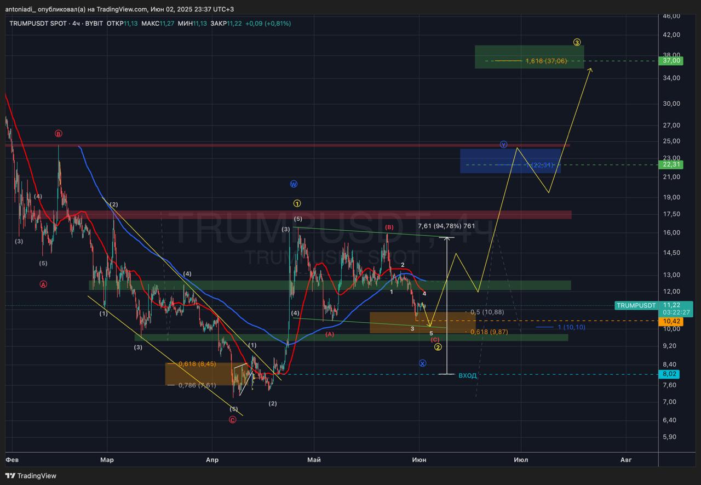Click the 5,90 price scale tick
The height and width of the screenshot is (485, 701).
point(670,437)
